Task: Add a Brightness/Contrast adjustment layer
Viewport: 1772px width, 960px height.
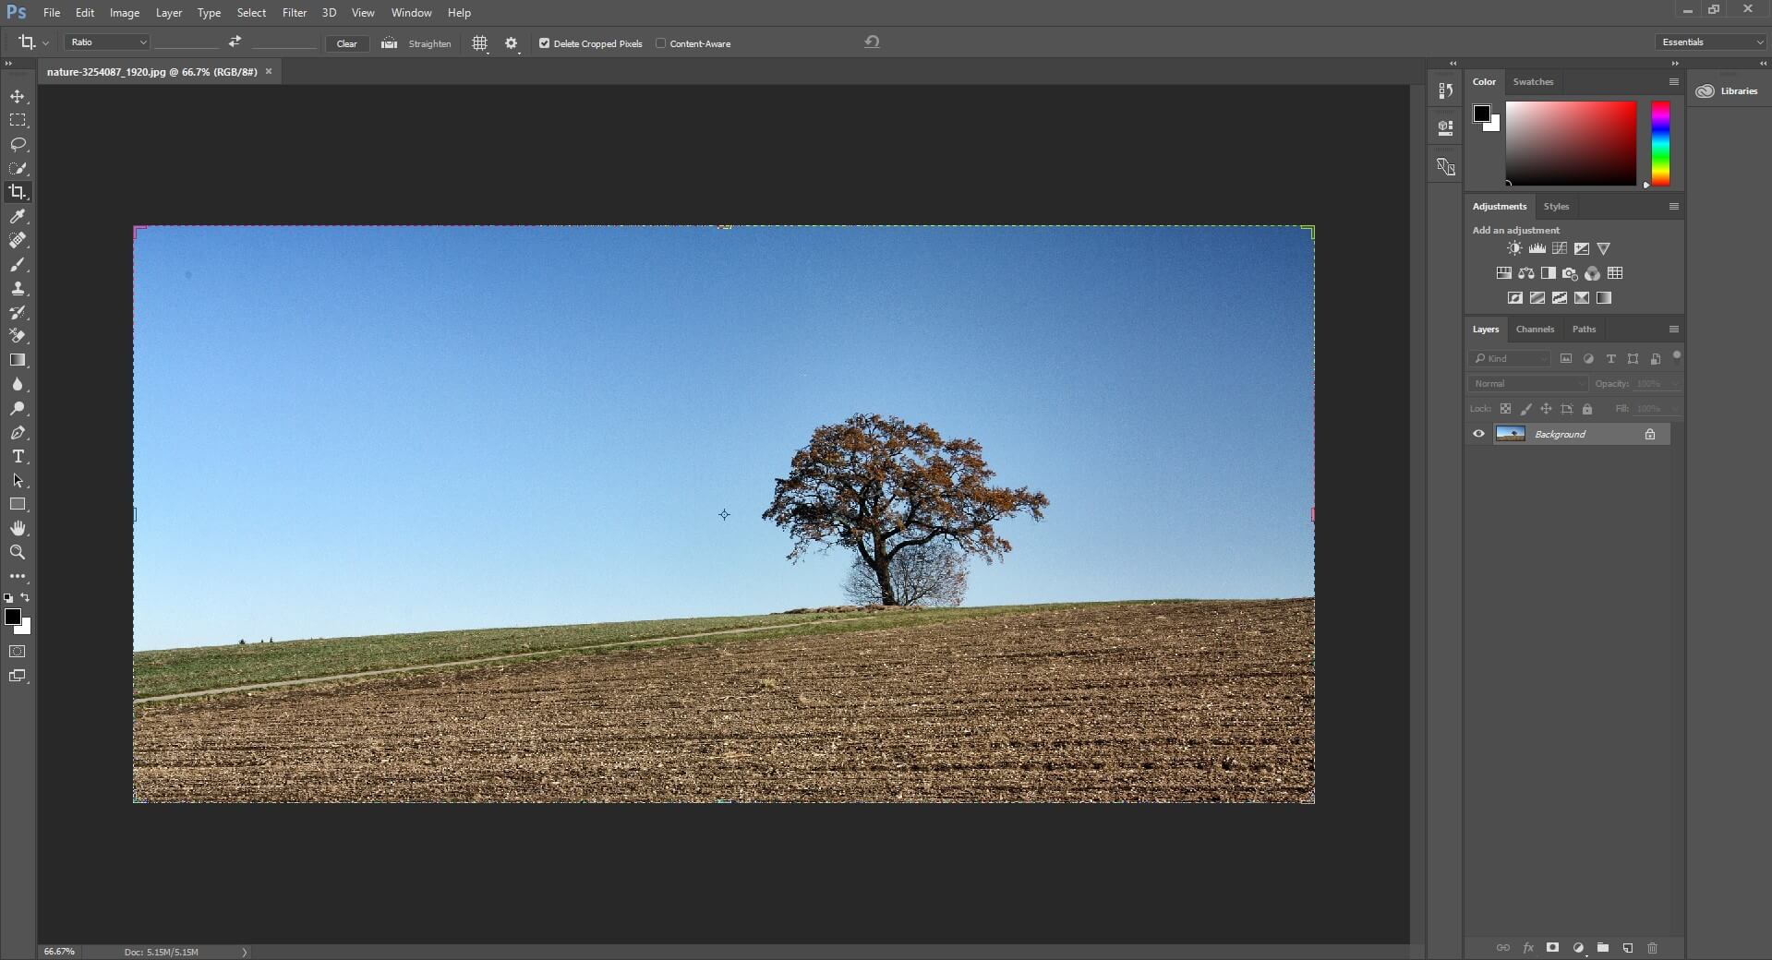Action: tap(1513, 248)
